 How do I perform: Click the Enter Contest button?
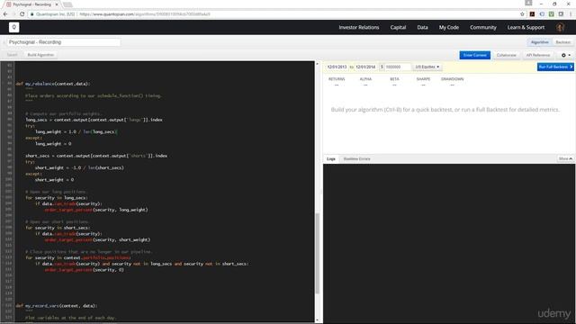pyautogui.click(x=474, y=55)
